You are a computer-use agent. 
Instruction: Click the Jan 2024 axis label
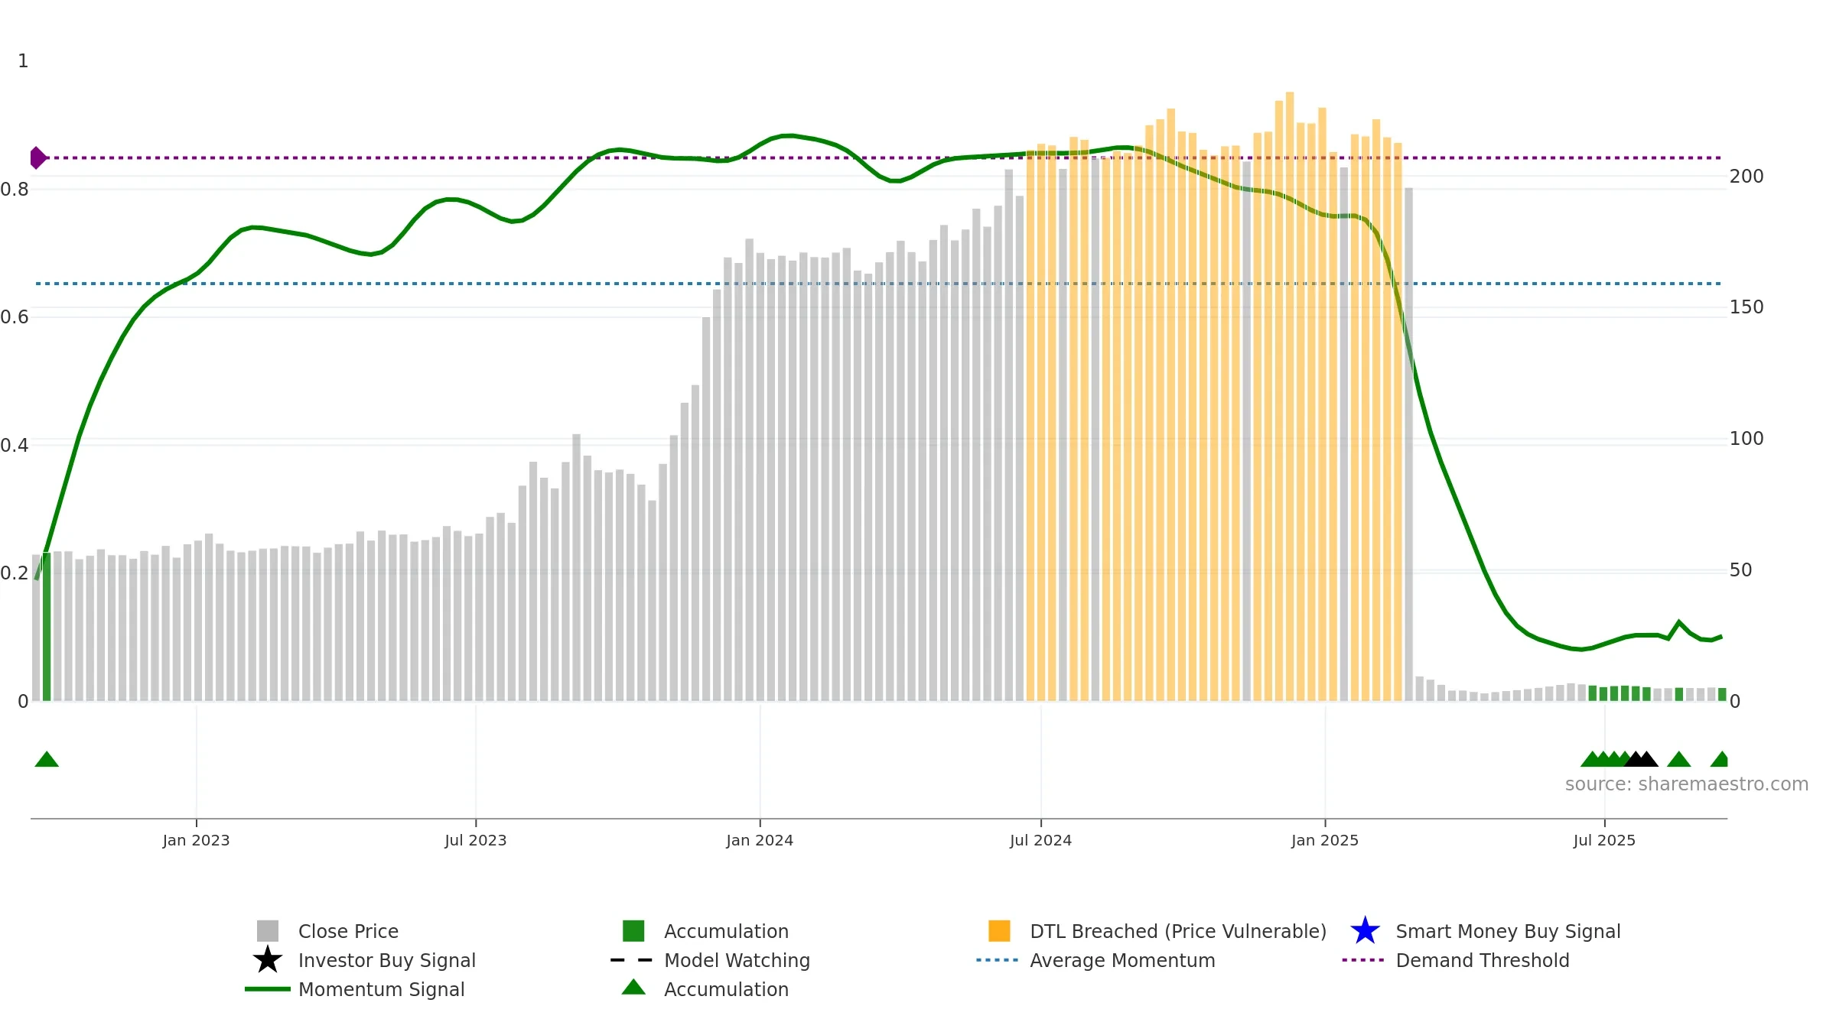click(x=760, y=840)
